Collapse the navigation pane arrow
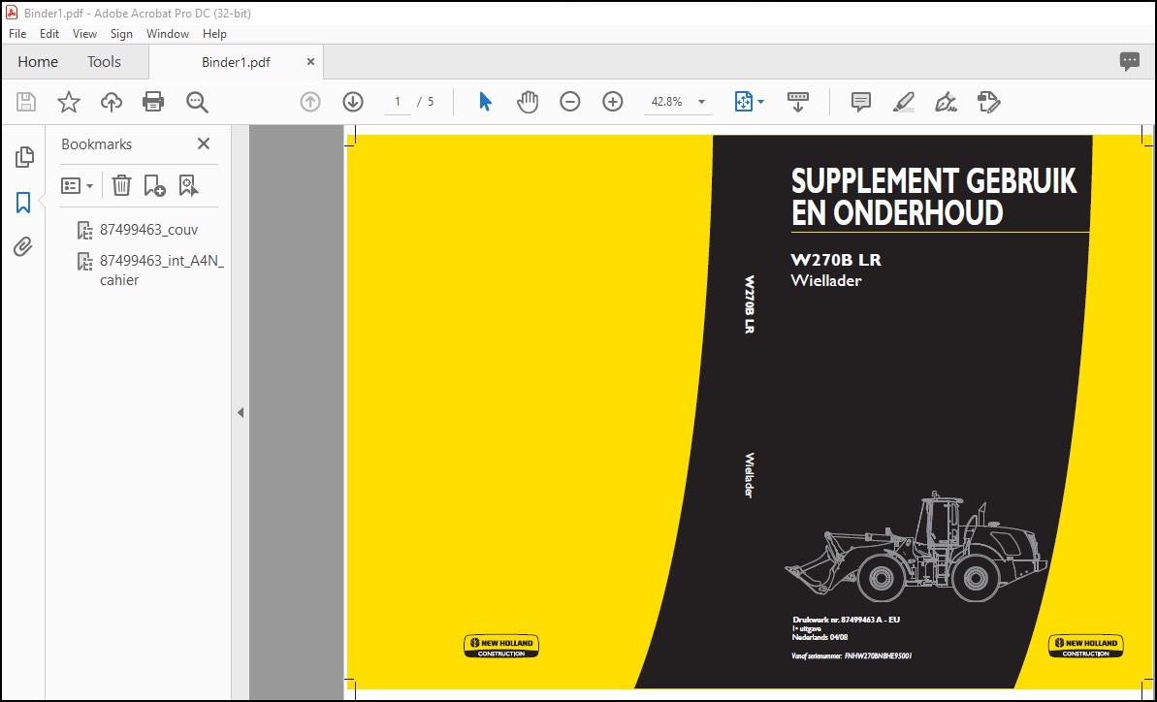The image size is (1157, 702). [x=241, y=413]
